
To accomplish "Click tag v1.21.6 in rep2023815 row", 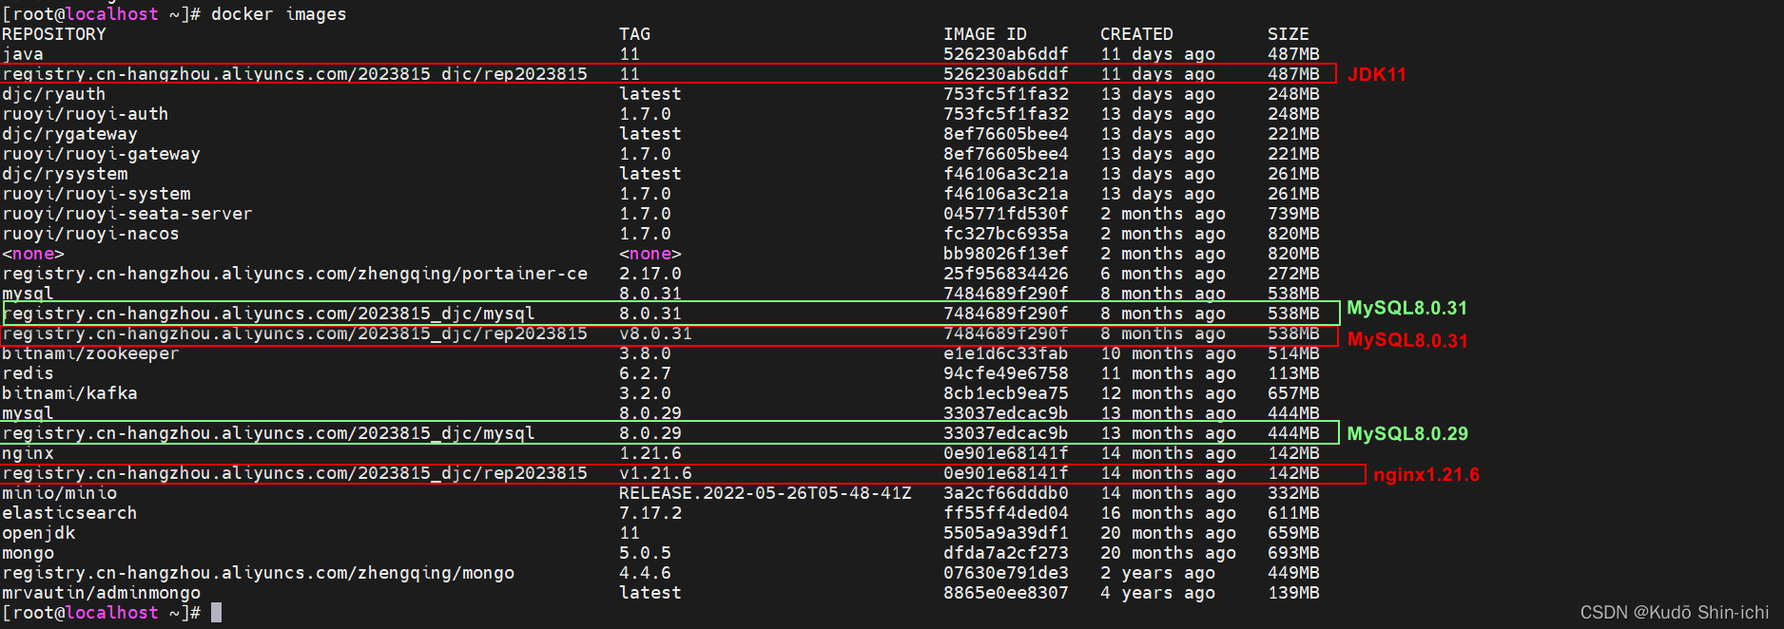I will point(656,473).
